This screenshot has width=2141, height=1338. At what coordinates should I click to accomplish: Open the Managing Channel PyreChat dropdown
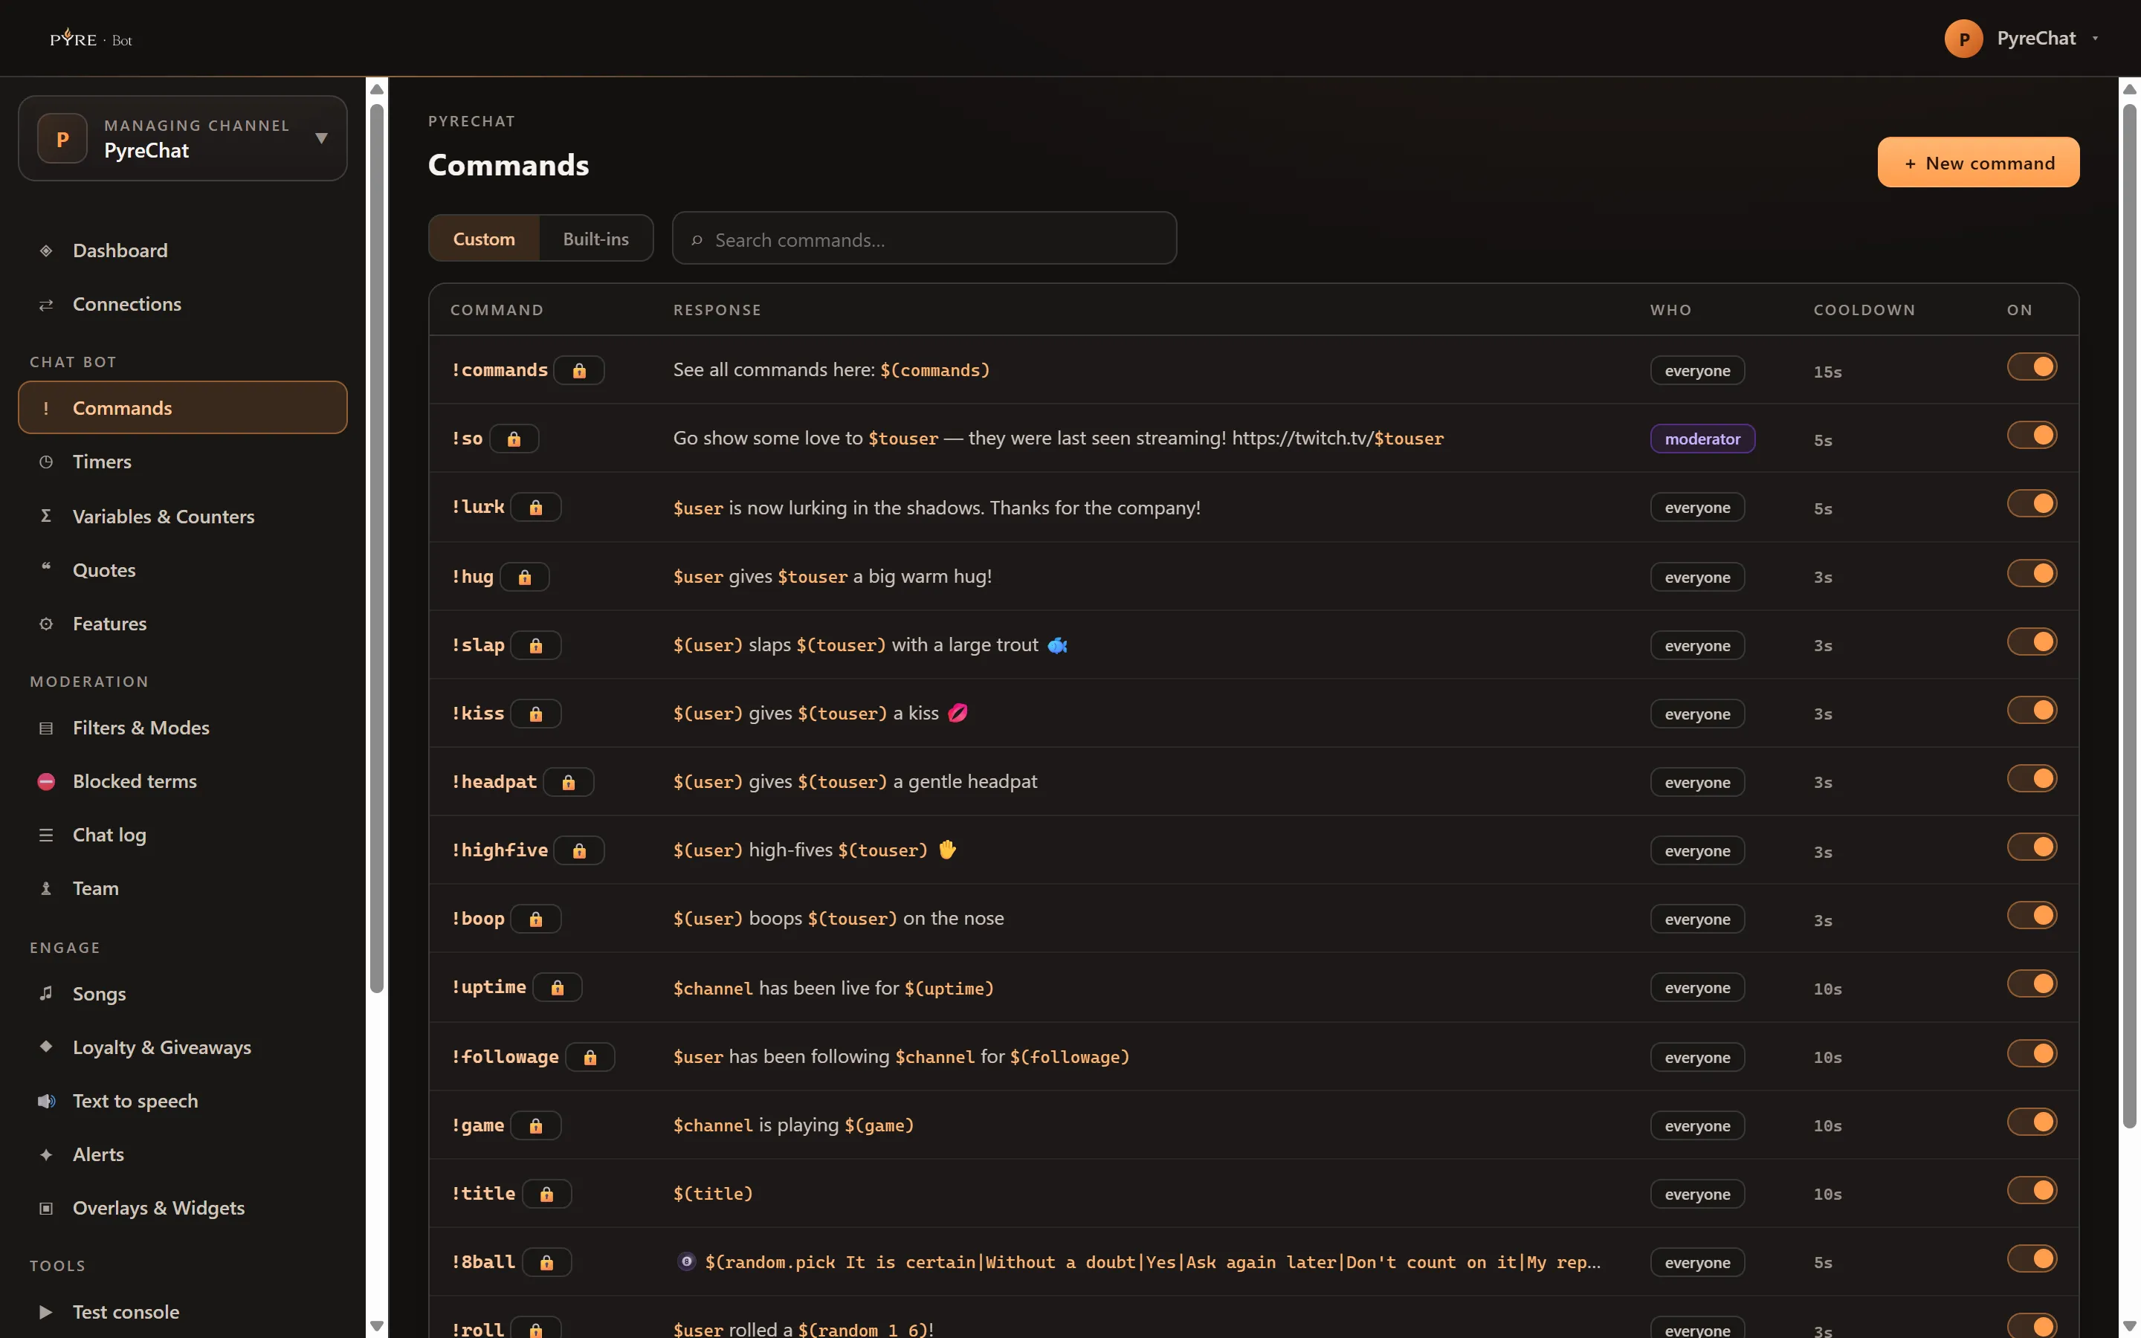tap(182, 138)
